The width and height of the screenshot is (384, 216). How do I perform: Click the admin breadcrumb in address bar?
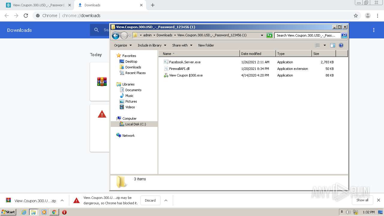(147, 35)
